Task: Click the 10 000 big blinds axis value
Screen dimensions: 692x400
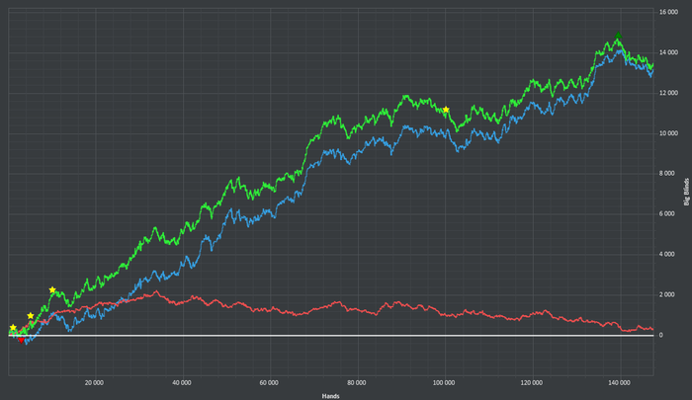Action: pyautogui.click(x=668, y=133)
